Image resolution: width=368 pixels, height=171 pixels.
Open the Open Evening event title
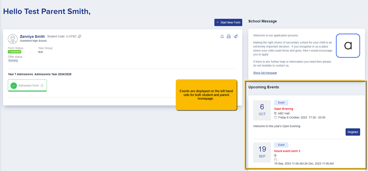[283, 109]
